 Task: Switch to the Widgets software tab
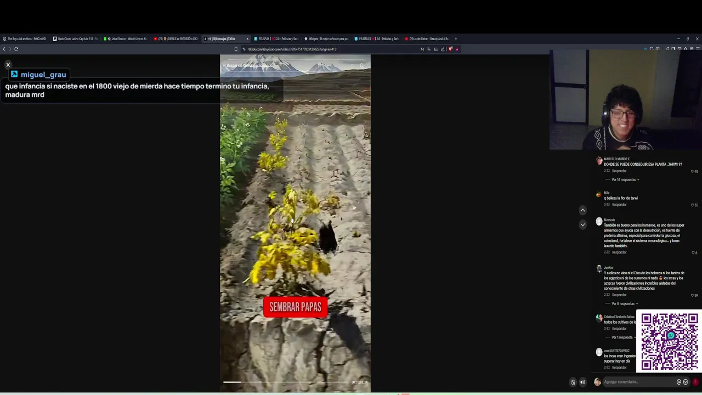tap(327, 38)
